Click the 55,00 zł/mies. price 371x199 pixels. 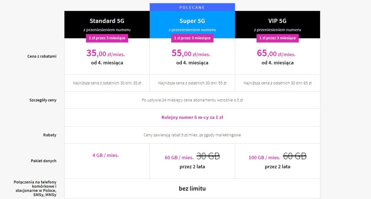pos(191,53)
